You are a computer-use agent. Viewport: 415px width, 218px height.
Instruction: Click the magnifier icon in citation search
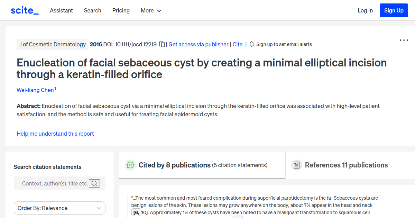pyautogui.click(x=94, y=183)
